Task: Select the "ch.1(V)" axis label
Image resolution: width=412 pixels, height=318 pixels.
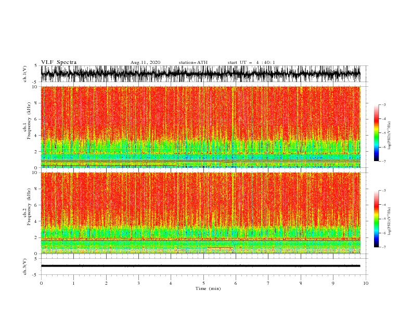Action: pos(25,74)
